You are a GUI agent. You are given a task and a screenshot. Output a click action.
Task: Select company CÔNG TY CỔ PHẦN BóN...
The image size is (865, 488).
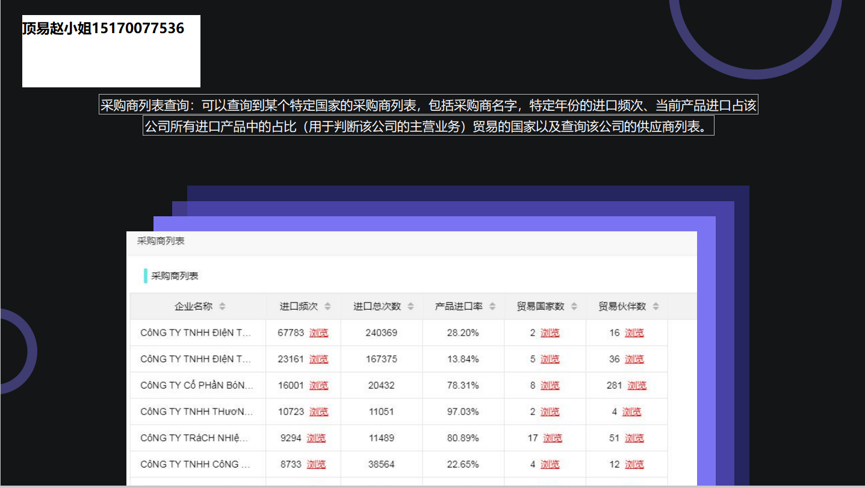197,386
